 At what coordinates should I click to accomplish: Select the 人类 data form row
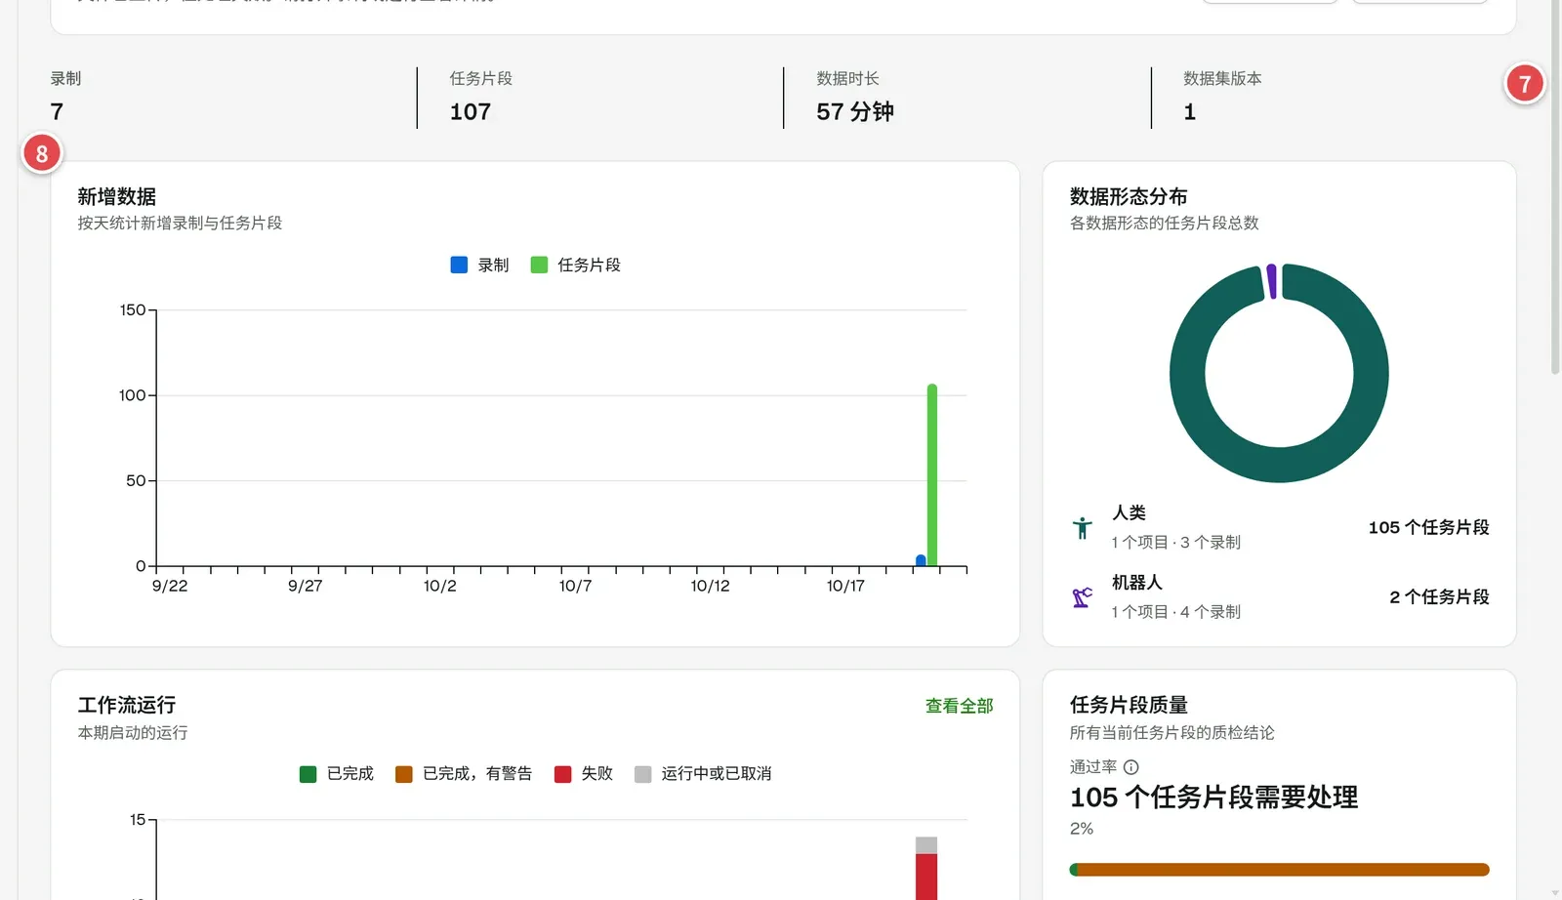pos(1279,527)
